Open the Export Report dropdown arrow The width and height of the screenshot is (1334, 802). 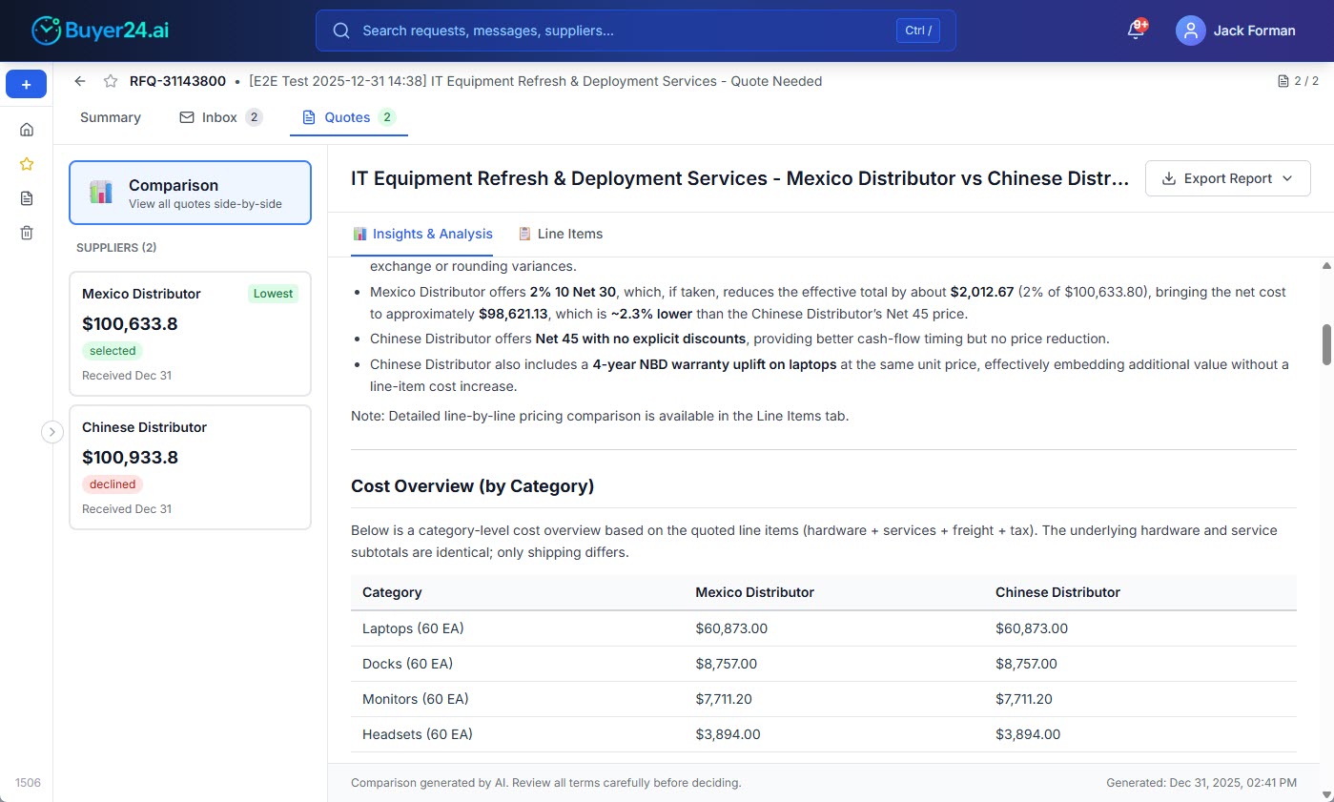[1288, 178]
